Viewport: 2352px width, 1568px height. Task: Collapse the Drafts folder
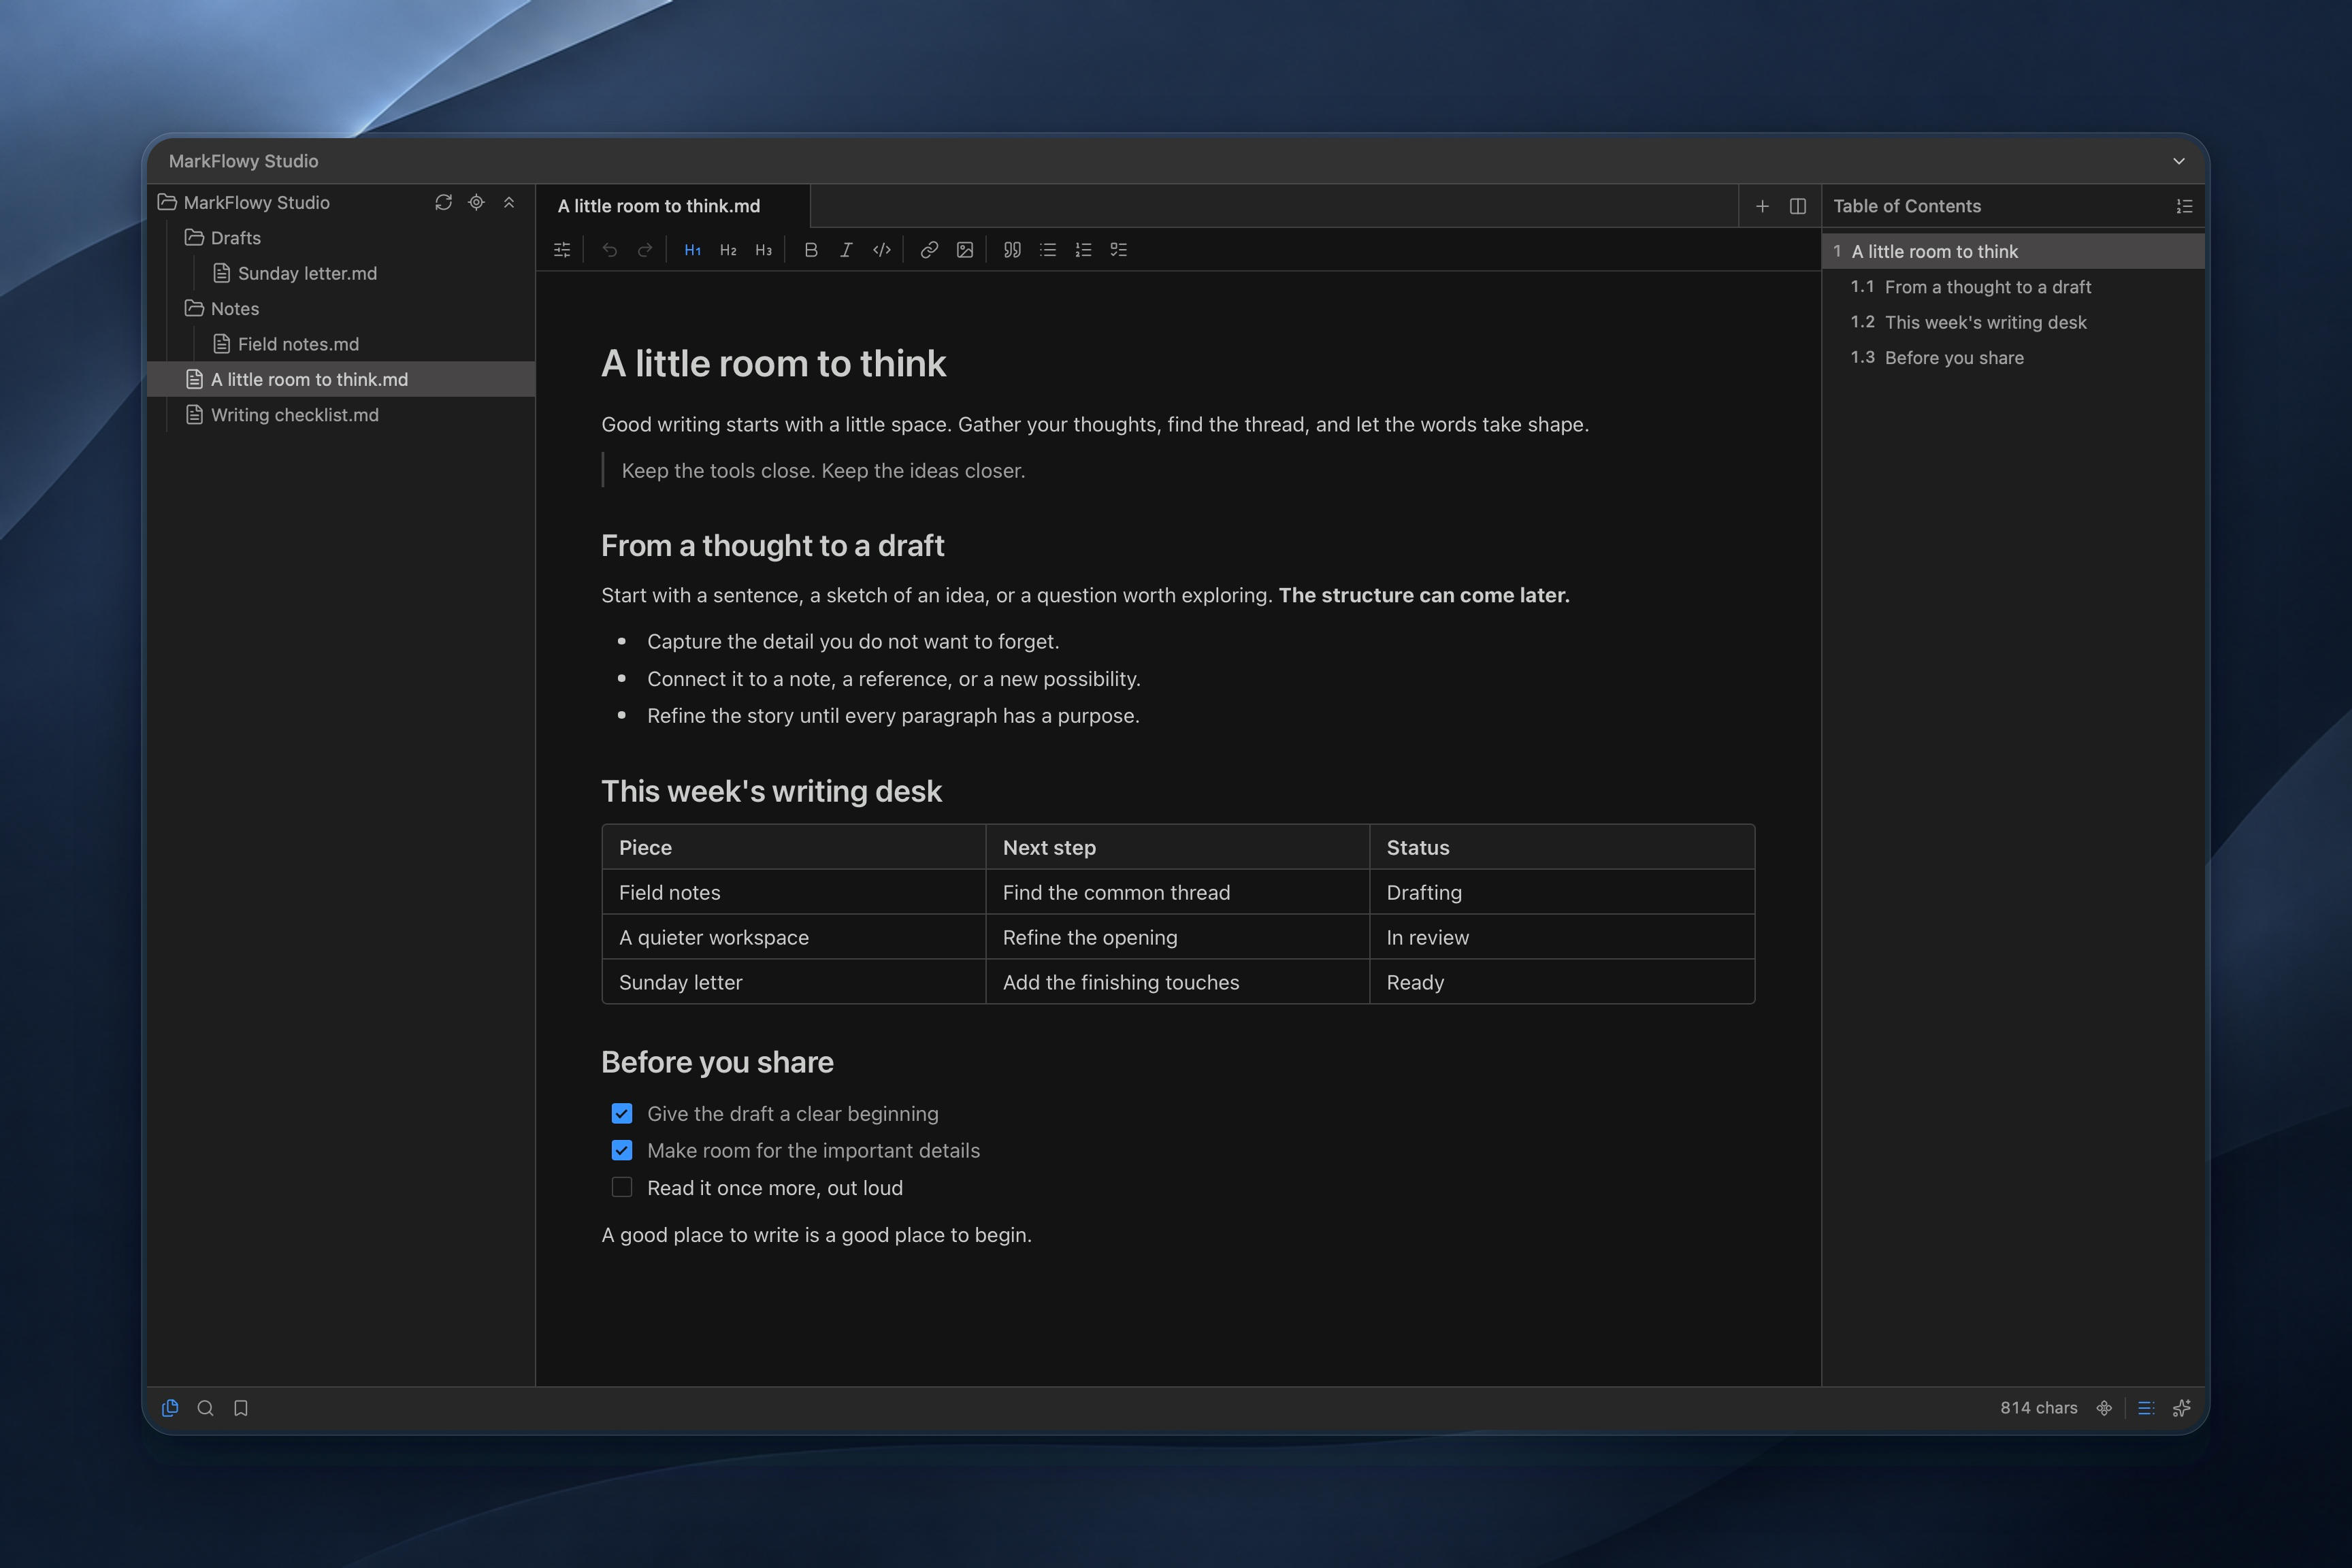click(222, 238)
